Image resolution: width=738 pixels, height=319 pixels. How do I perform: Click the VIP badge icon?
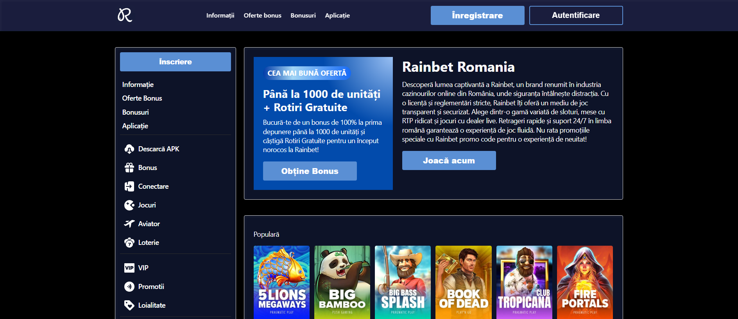129,268
